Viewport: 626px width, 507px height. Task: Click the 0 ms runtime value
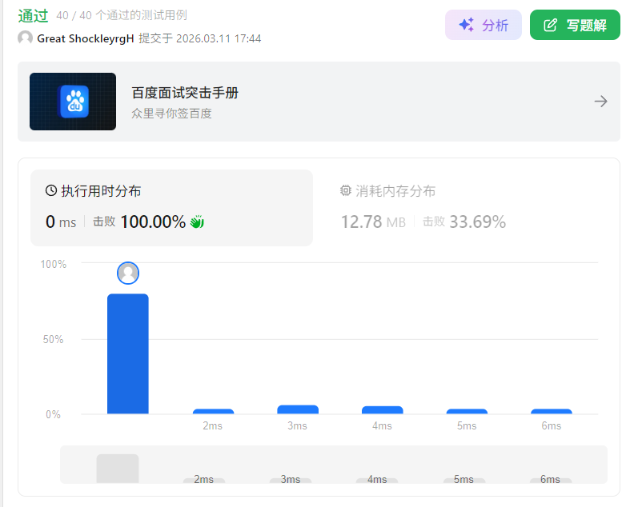(61, 222)
